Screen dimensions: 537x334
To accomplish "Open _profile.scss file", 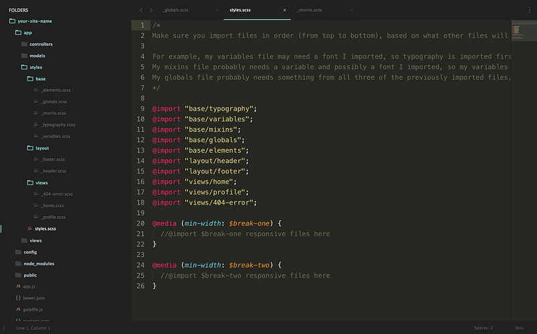I will coord(53,217).
